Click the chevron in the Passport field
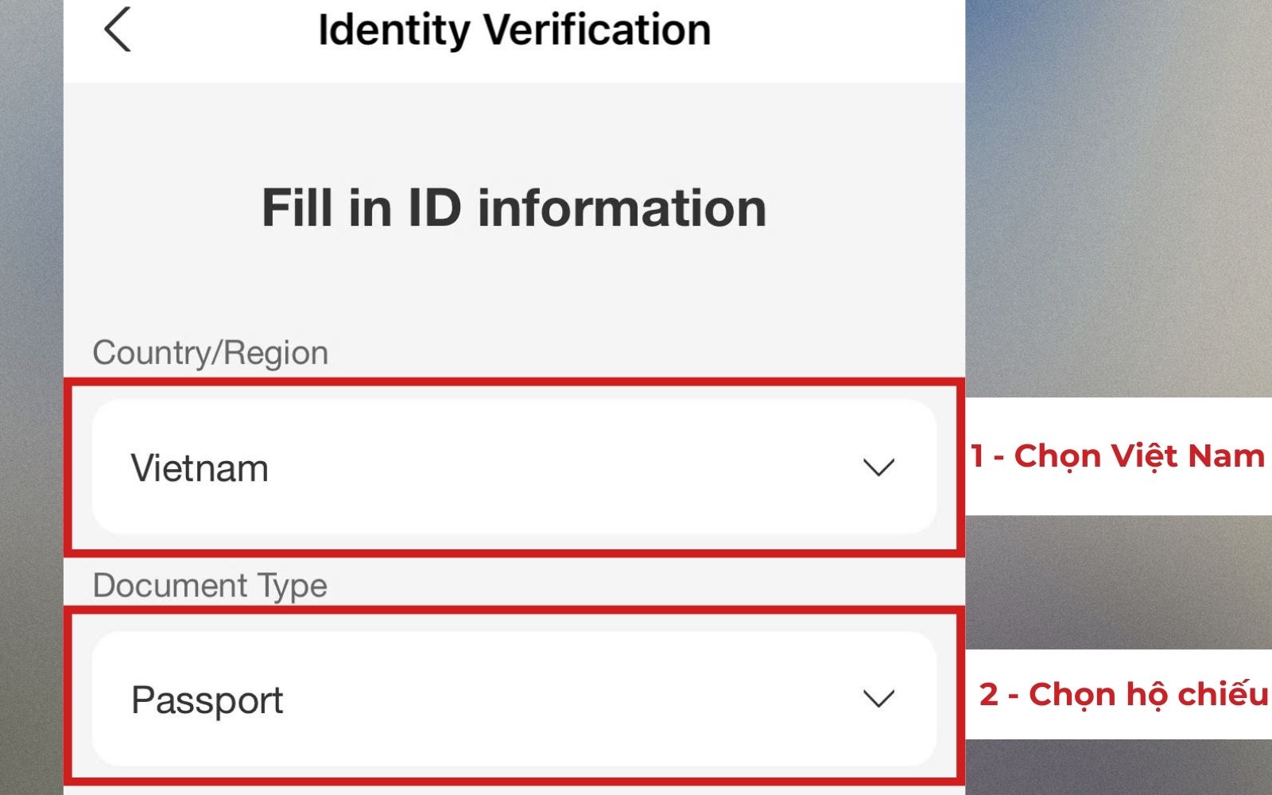1272x795 pixels. point(878,699)
